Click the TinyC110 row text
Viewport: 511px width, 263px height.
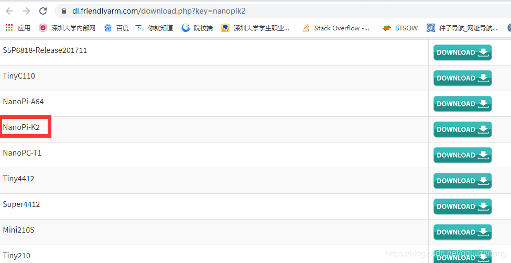pyautogui.click(x=19, y=76)
